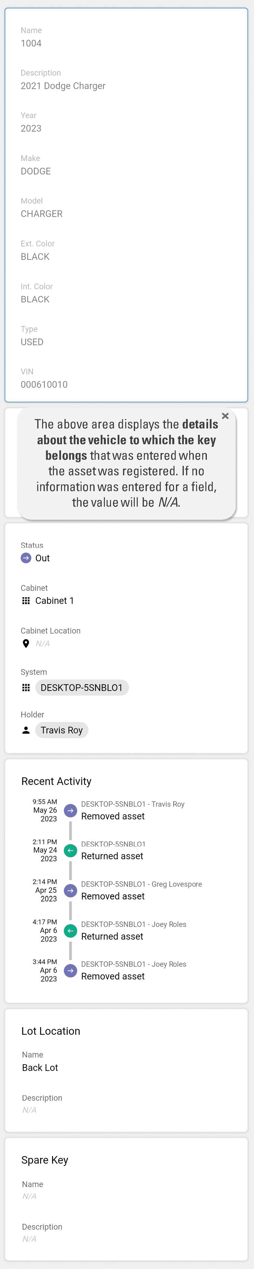The width and height of the screenshot is (254, 1269).
Task: Click the 2021 Dodge Charger description text
Action: click(x=63, y=86)
